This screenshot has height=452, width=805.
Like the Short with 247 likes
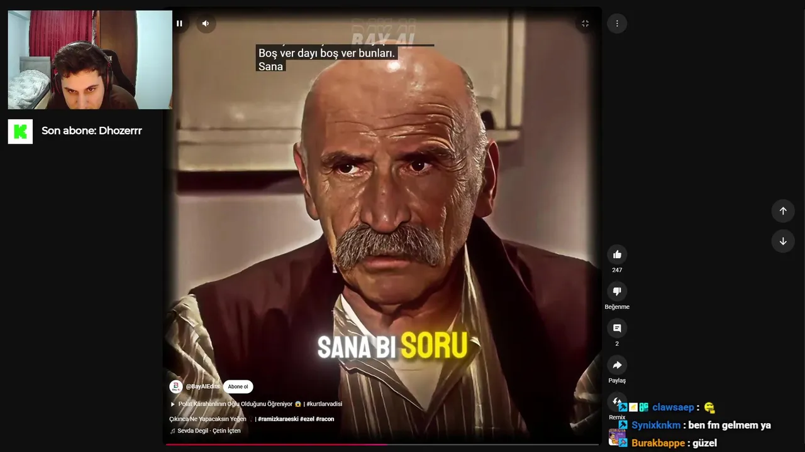coord(617,254)
